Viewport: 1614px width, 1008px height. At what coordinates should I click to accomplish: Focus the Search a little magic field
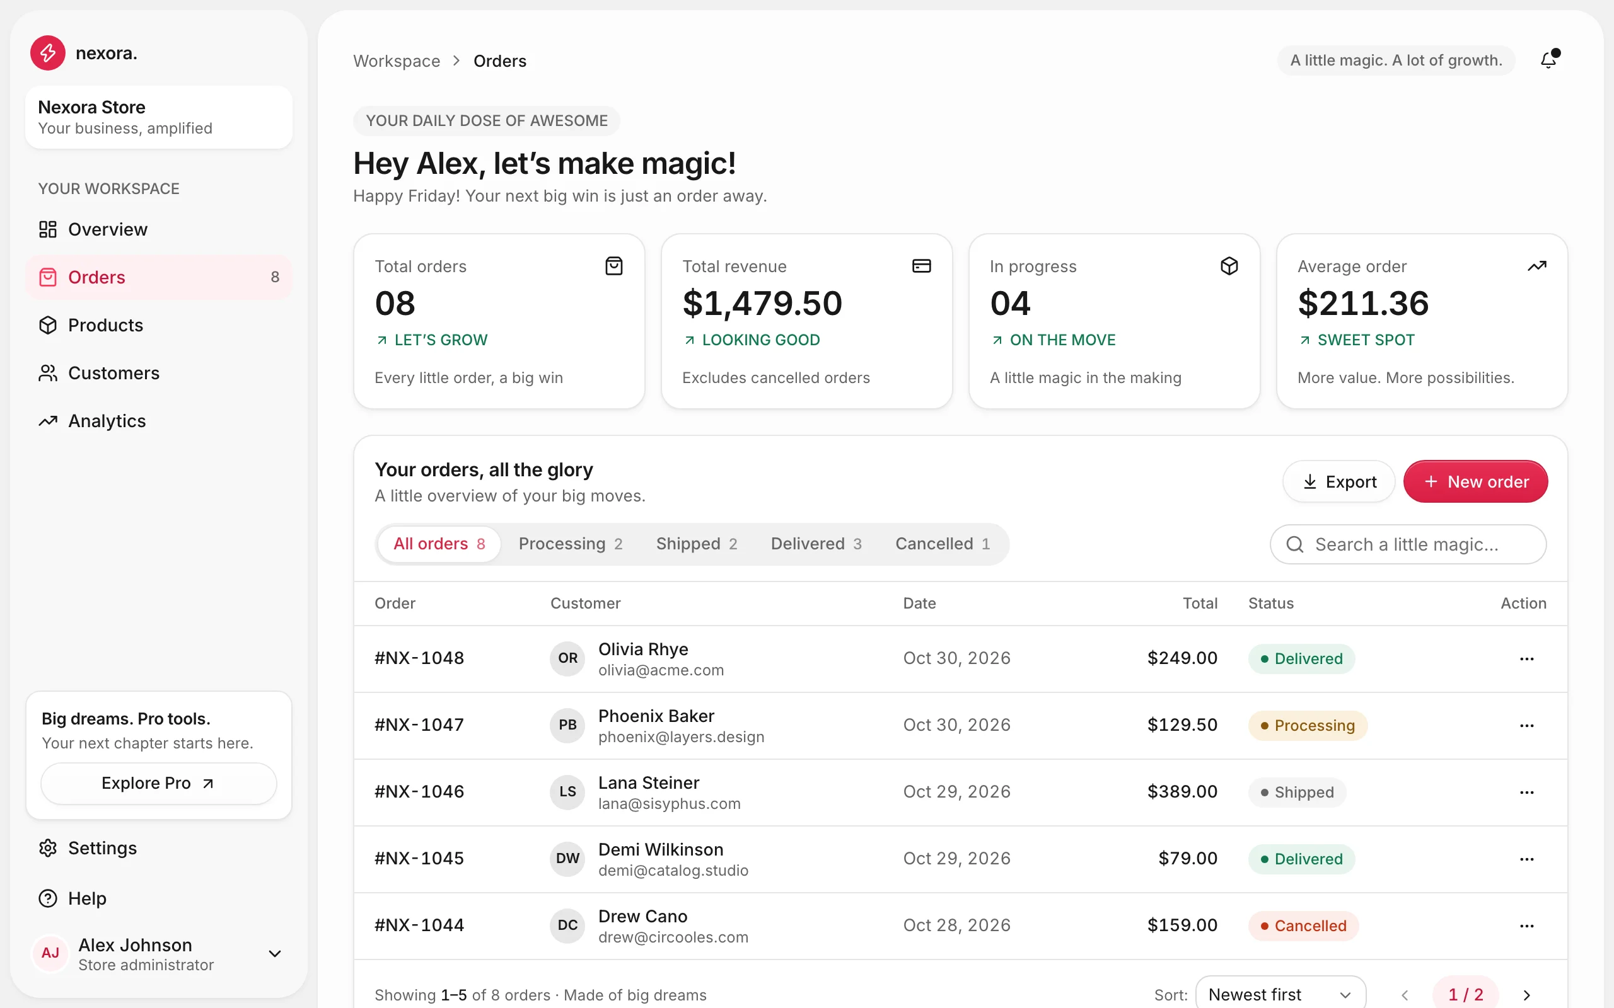pos(1408,544)
